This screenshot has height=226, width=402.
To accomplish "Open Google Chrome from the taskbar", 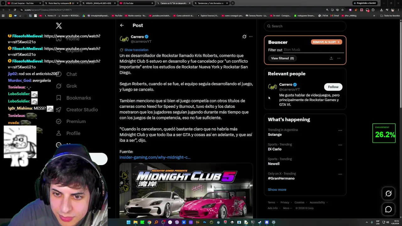I will tap(149, 222).
